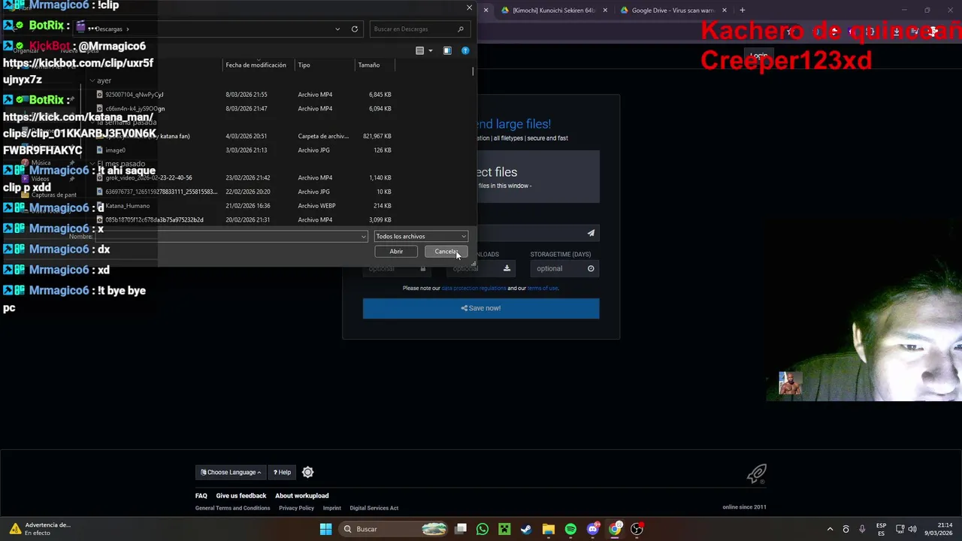Close the Kunoichi Sekiren tab
This screenshot has width=962, height=541.
pyautogui.click(x=605, y=11)
